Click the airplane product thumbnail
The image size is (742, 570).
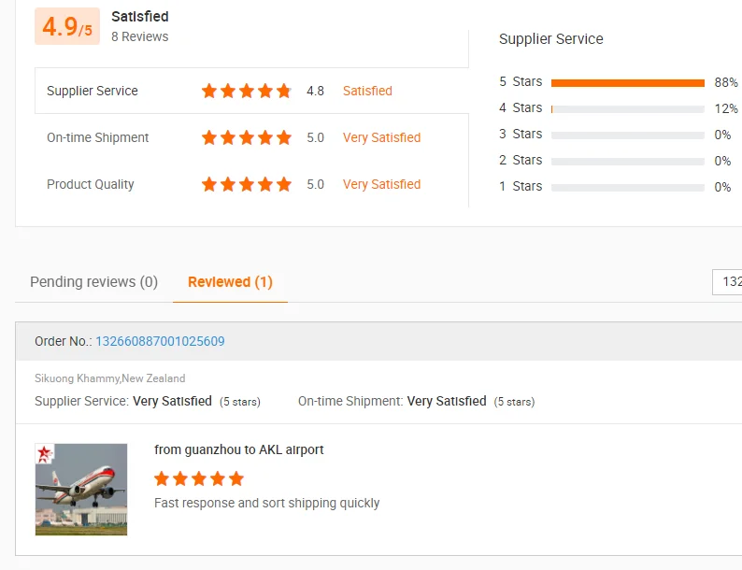point(81,490)
